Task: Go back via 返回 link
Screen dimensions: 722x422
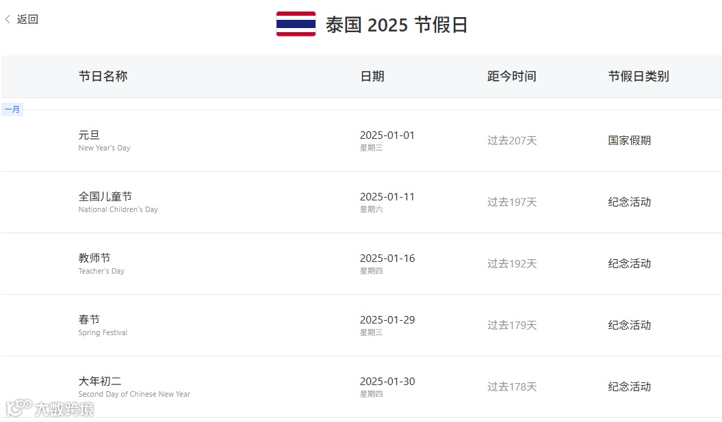Action: click(27, 20)
